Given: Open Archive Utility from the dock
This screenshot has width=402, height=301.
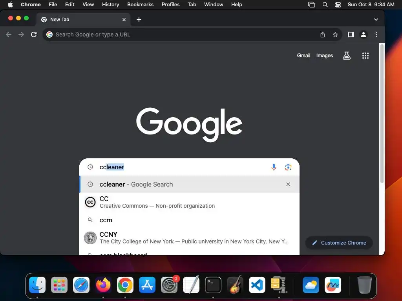Looking at the screenshot, I should tap(279, 285).
